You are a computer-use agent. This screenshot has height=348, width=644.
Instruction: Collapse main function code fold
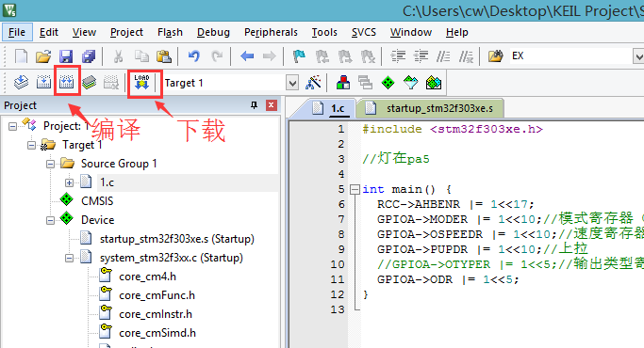click(x=355, y=189)
